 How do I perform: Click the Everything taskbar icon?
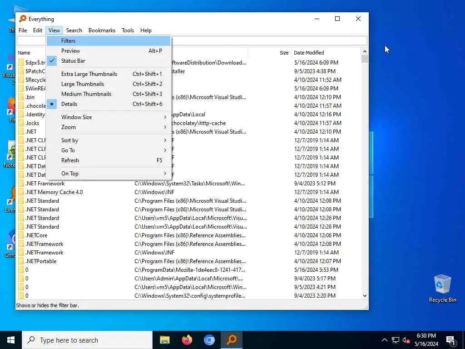point(232,340)
